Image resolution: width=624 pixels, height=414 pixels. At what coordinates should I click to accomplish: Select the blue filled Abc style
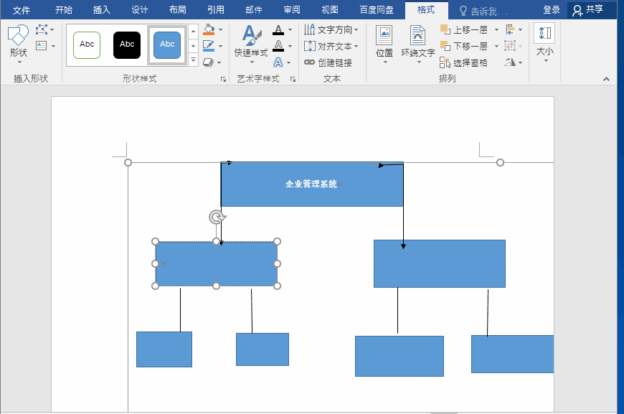[x=167, y=45]
